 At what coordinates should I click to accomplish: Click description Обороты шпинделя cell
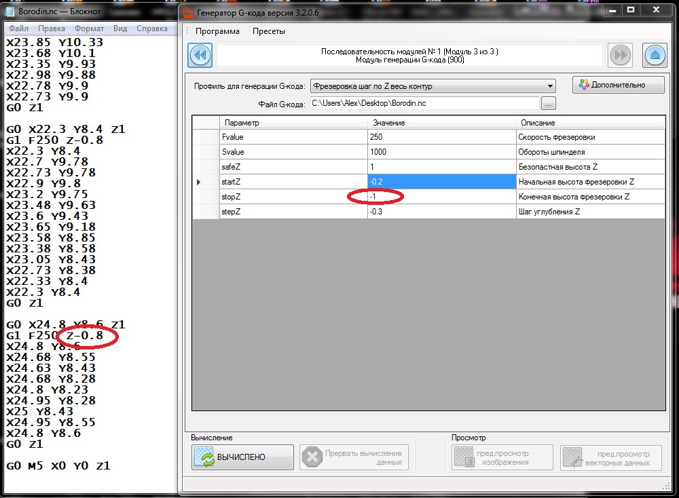(x=591, y=152)
